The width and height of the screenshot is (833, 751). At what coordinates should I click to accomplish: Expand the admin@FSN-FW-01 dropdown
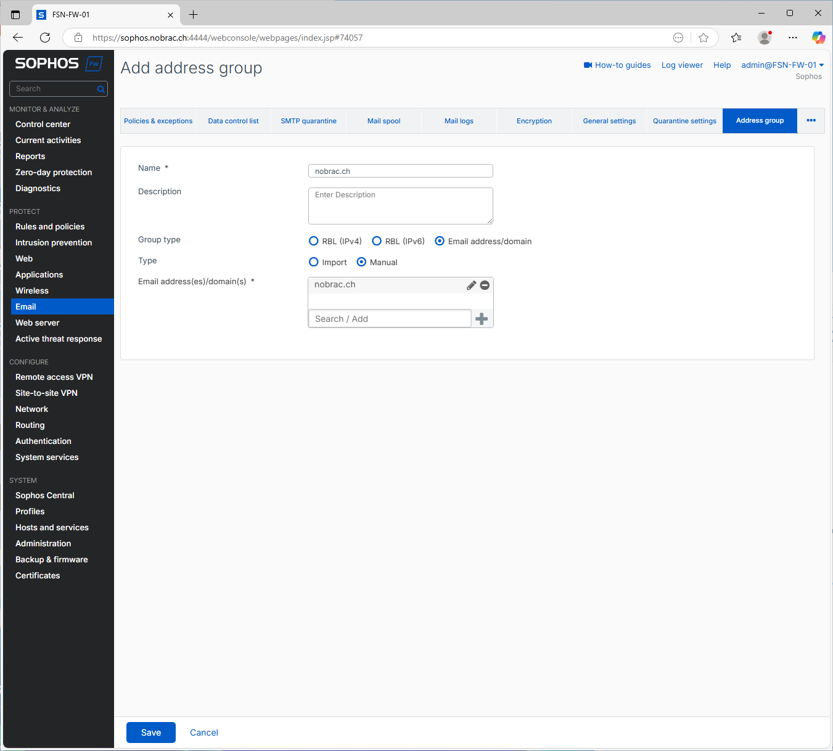(782, 65)
